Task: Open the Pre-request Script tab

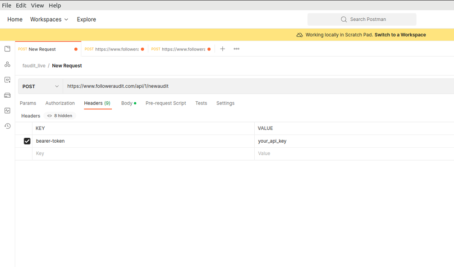Action: 165,103
